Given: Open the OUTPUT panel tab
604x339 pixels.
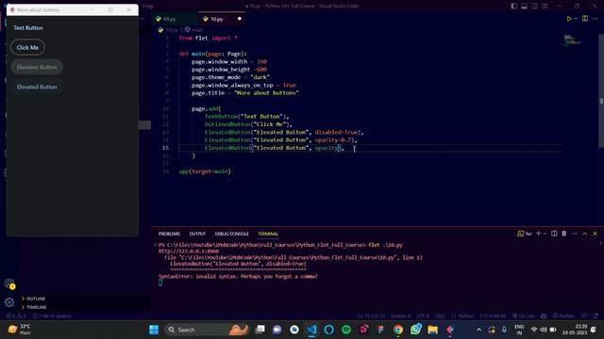Looking at the screenshot, I should pyautogui.click(x=197, y=234).
